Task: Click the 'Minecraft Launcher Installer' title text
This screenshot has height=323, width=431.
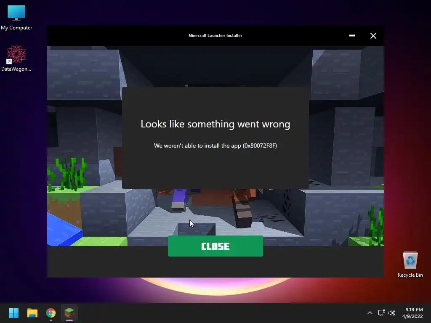Action: click(215, 35)
